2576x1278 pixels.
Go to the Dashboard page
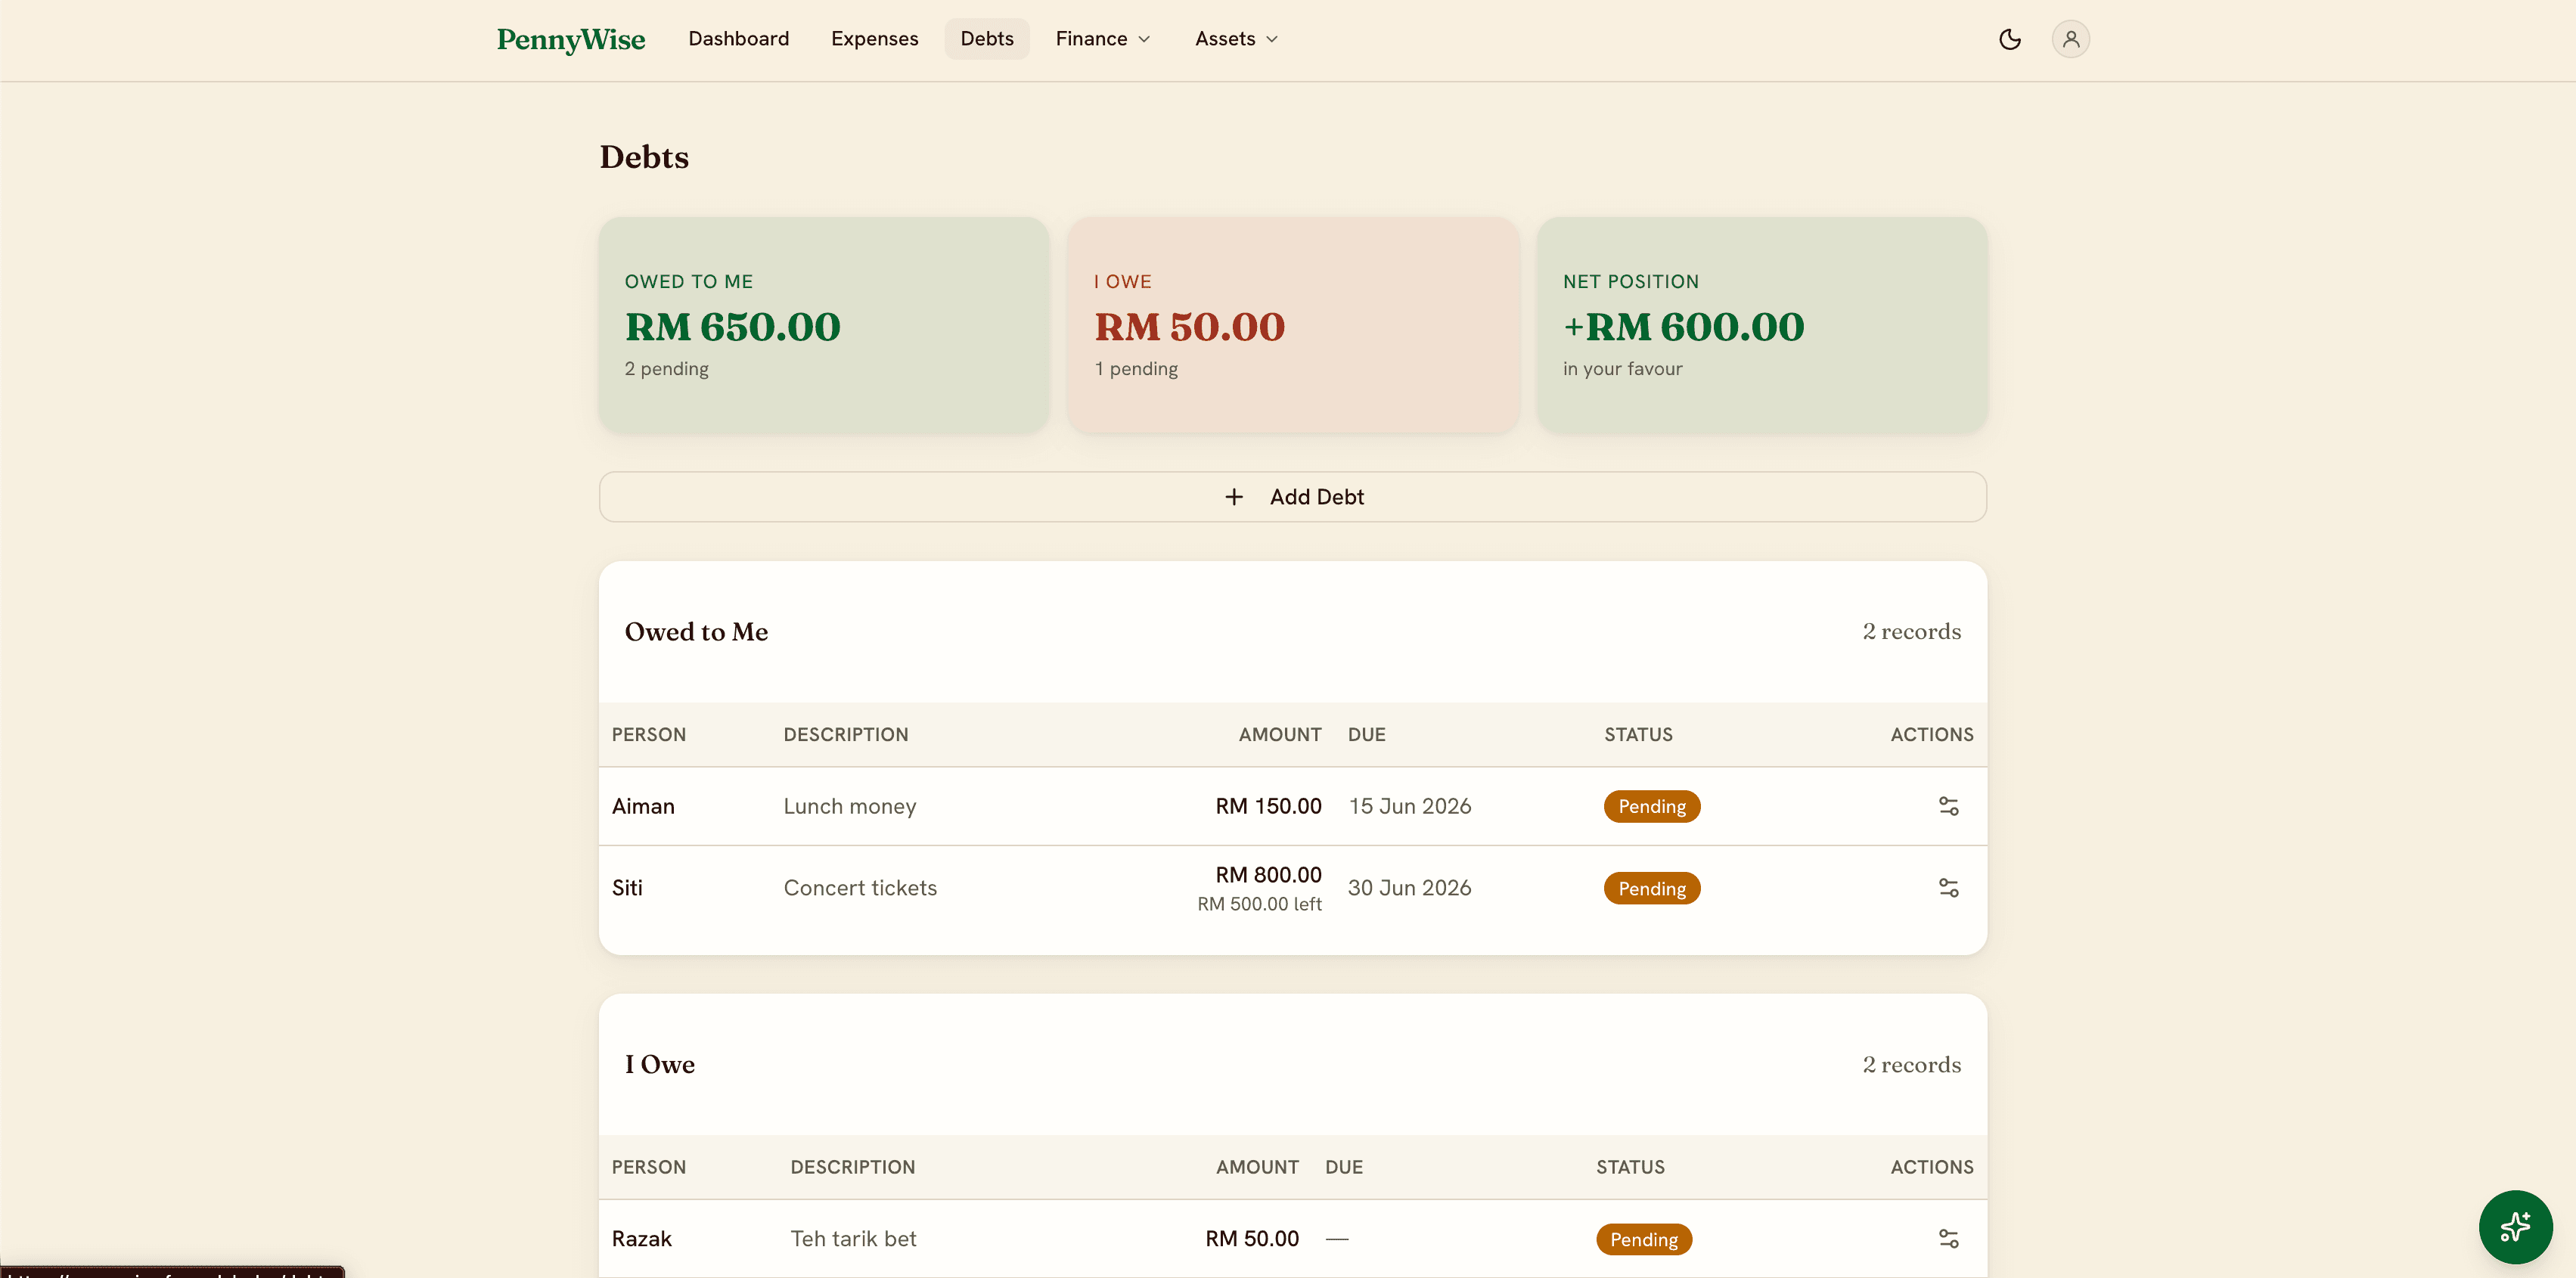click(738, 39)
